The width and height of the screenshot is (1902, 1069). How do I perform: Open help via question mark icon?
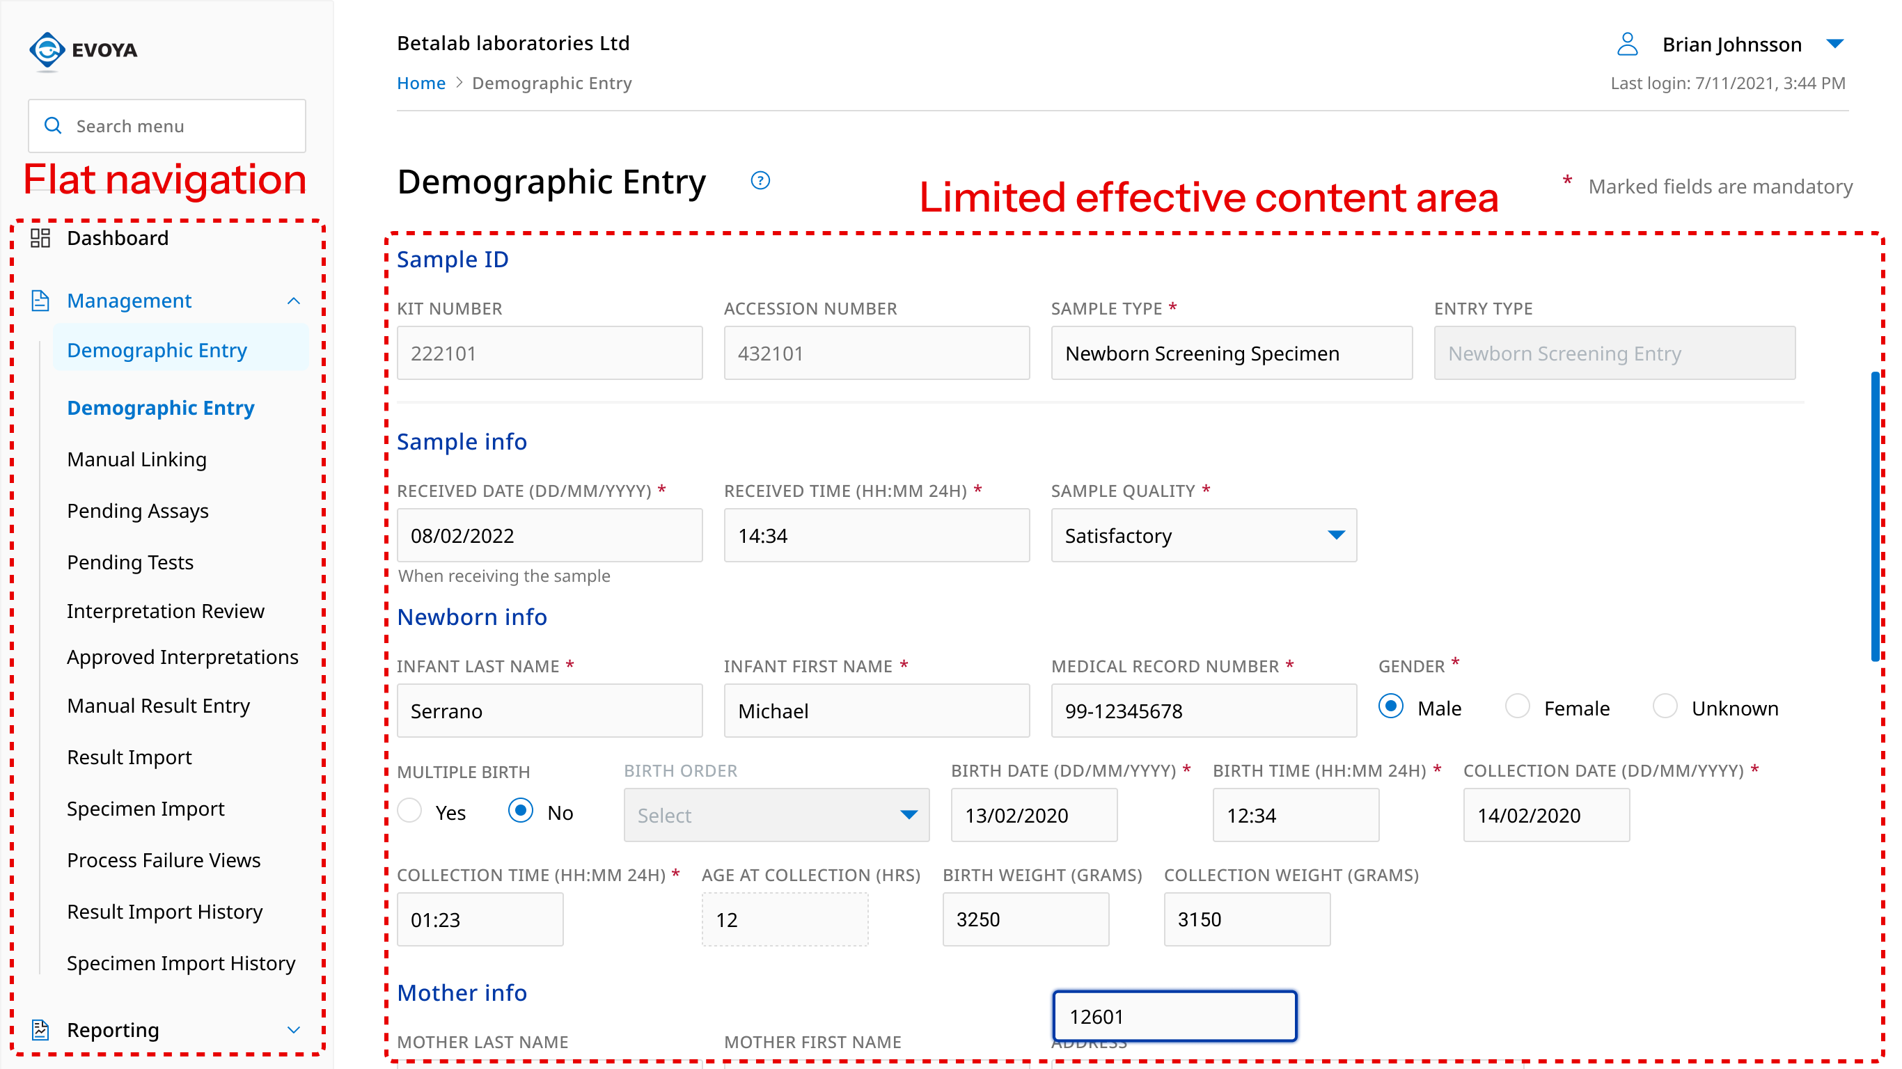(x=760, y=181)
